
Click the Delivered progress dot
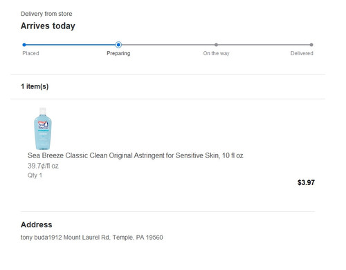(311, 45)
